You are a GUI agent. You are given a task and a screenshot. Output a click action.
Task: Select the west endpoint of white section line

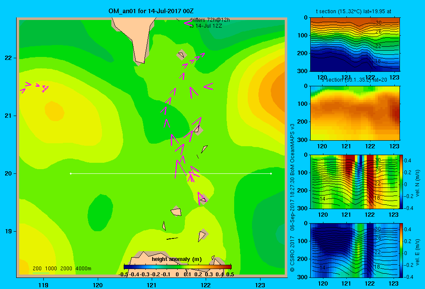71,173
